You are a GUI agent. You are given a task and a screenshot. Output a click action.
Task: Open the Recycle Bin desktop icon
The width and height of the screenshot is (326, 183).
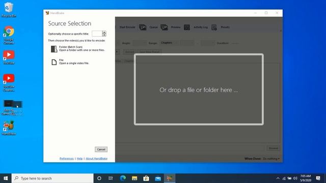pyautogui.click(x=9, y=10)
